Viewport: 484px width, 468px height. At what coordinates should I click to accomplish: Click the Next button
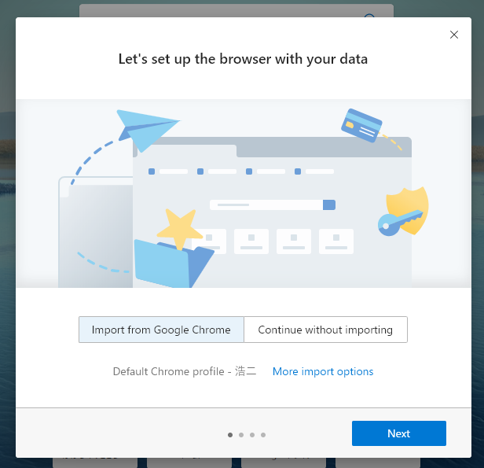tap(399, 433)
